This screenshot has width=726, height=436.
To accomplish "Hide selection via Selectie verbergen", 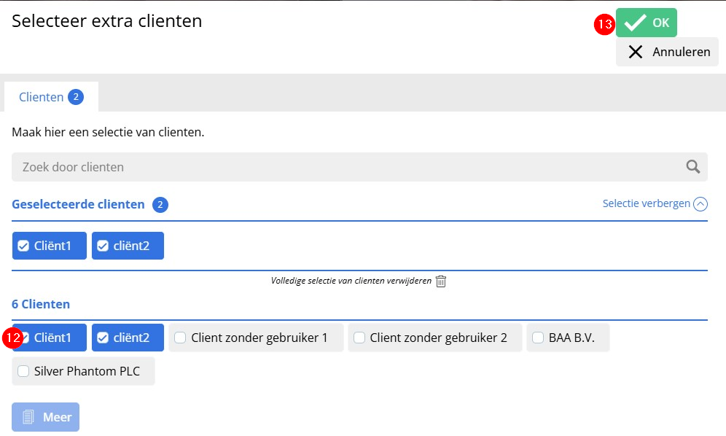I will [x=655, y=204].
